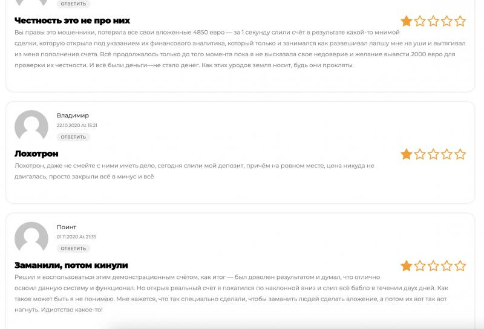Click the heading 'Честность это не про них'
The width and height of the screenshot is (484, 329).
pos(72,21)
